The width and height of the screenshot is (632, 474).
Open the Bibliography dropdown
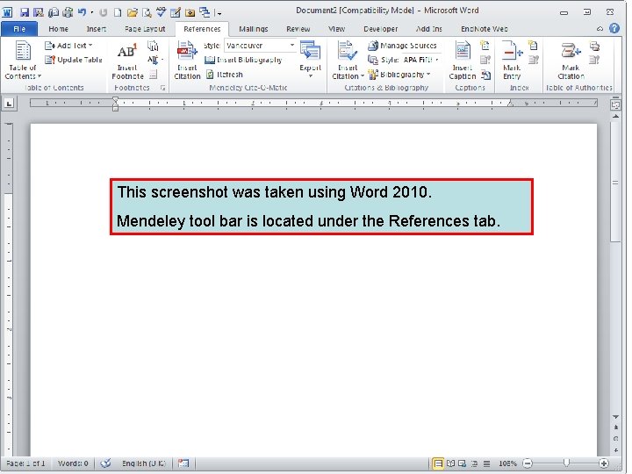tap(399, 75)
